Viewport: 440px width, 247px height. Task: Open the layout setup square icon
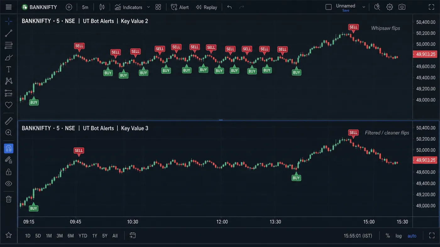328,7
